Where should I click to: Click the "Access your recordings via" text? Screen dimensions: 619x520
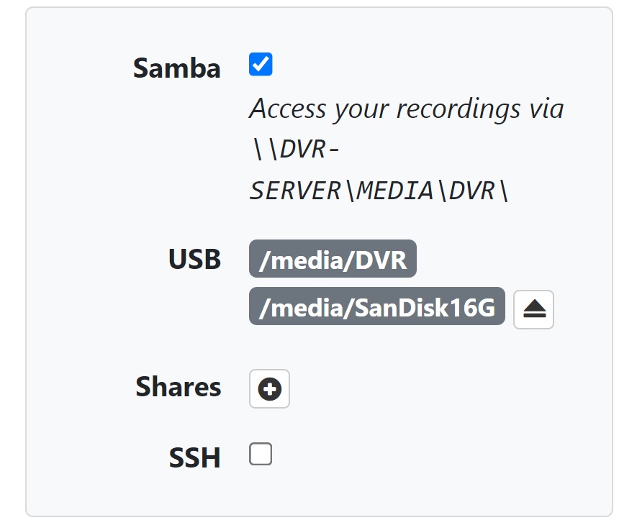point(406,109)
